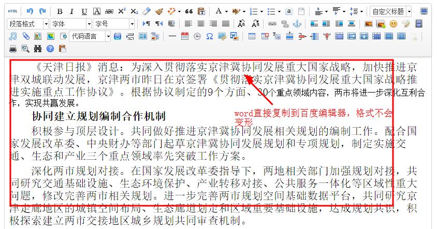Insert an anchor
Viewport: 437px width, 229px height.
click(x=297, y=24)
